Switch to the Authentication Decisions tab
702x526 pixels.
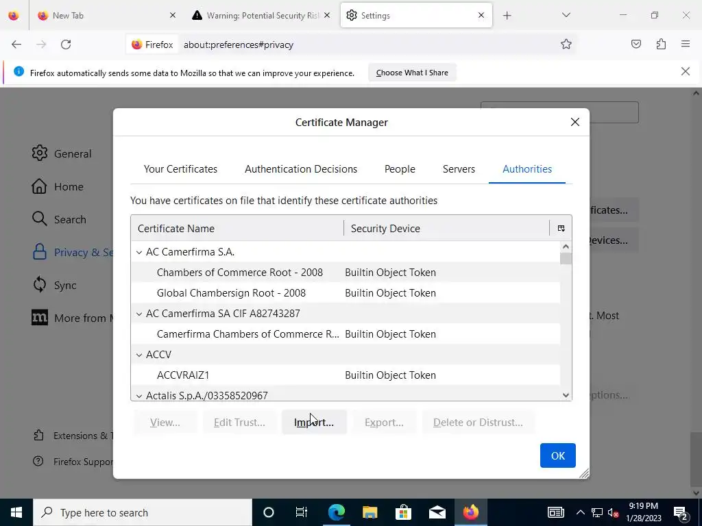pyautogui.click(x=301, y=169)
